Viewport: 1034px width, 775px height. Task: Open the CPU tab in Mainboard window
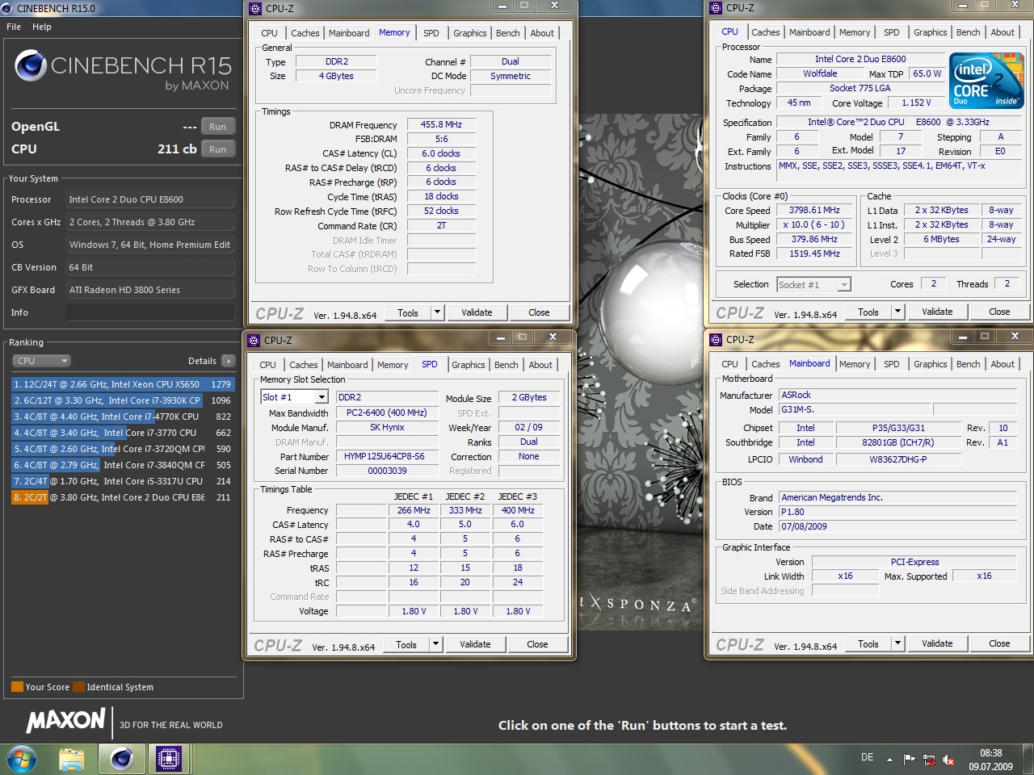[729, 364]
